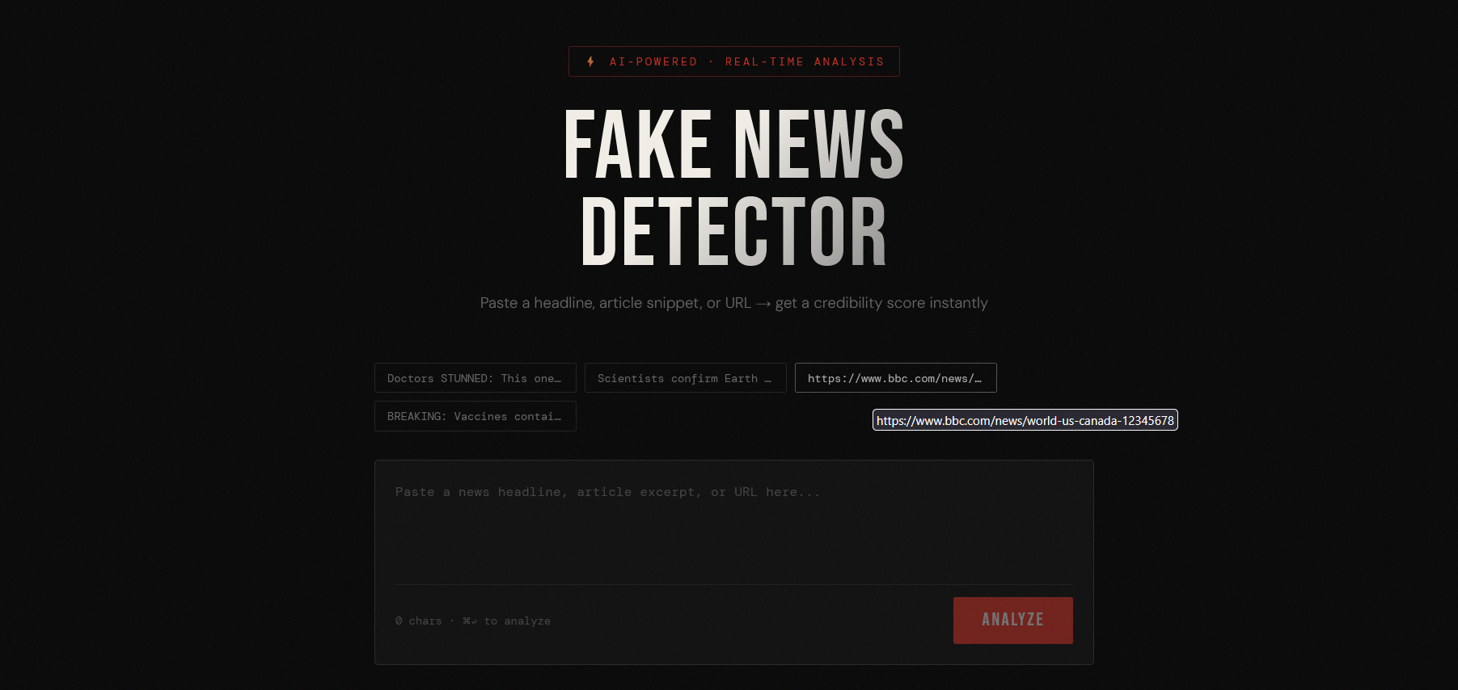Click the 'AI-POWERED · REAL-TIME ANALYSIS' badge
The height and width of the screenshot is (690, 1458).
click(x=734, y=61)
